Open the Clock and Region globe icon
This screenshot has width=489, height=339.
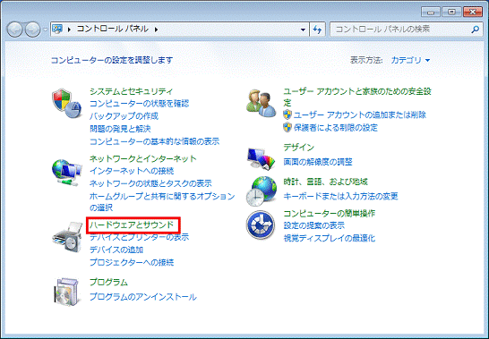point(261,191)
